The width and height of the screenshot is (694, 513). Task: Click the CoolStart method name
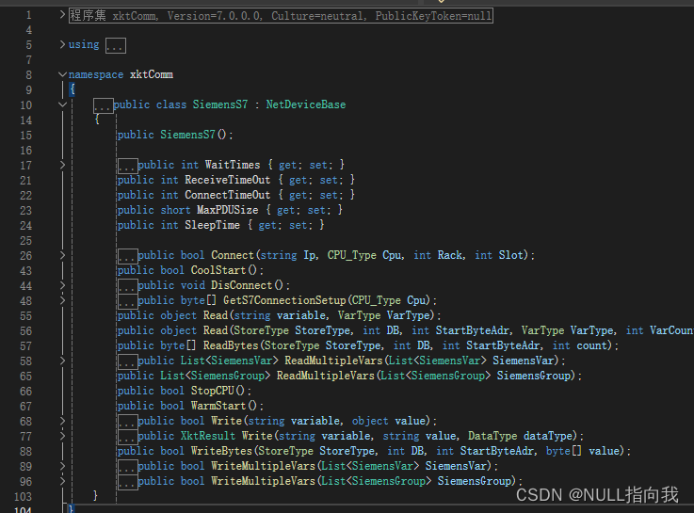(218, 270)
